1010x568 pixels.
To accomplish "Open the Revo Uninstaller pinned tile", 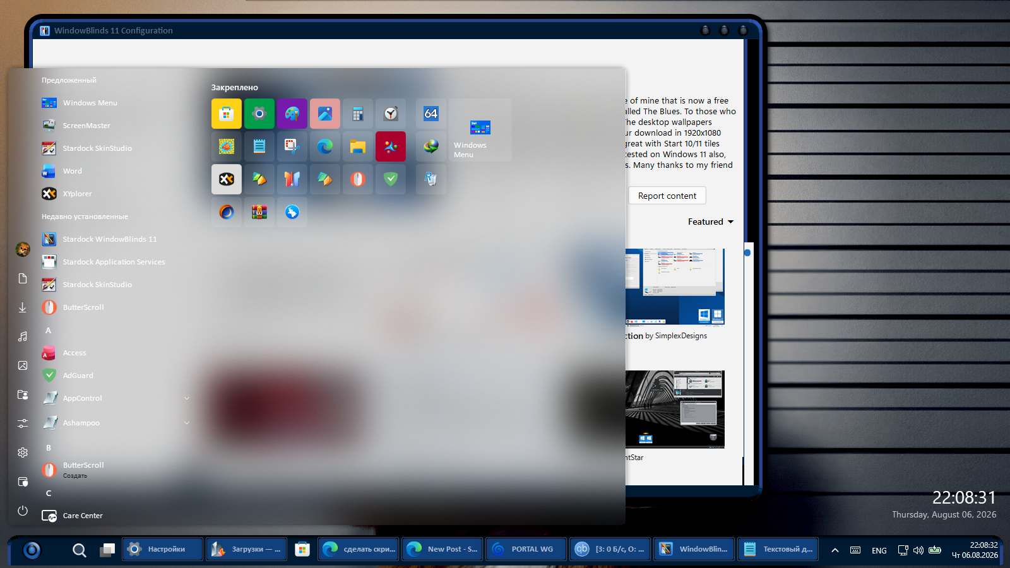I will (431, 179).
